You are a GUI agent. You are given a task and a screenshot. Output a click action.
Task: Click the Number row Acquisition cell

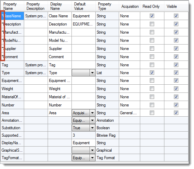129,105
